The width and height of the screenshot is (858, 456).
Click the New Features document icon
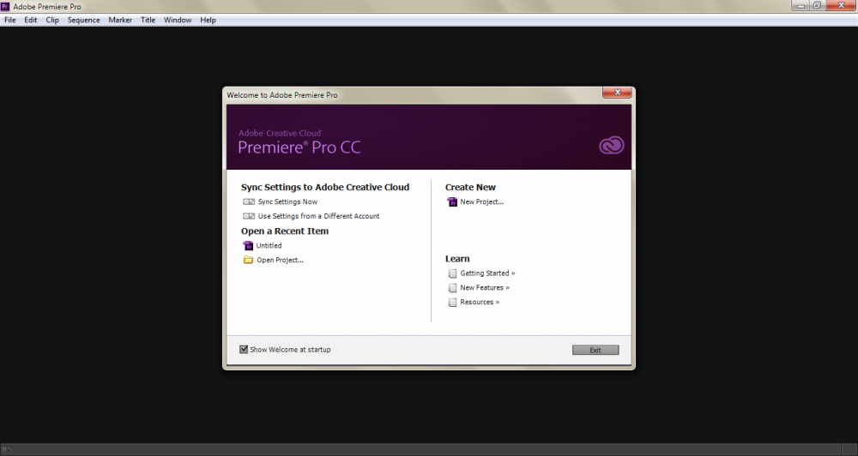[x=452, y=288]
